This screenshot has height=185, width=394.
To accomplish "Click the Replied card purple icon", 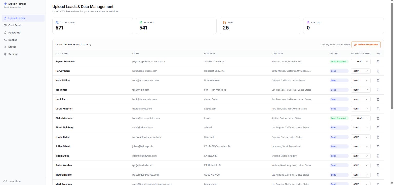I will [x=308, y=22].
